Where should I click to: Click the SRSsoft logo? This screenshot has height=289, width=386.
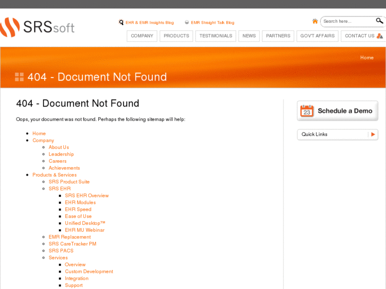pyautogui.click(x=37, y=27)
